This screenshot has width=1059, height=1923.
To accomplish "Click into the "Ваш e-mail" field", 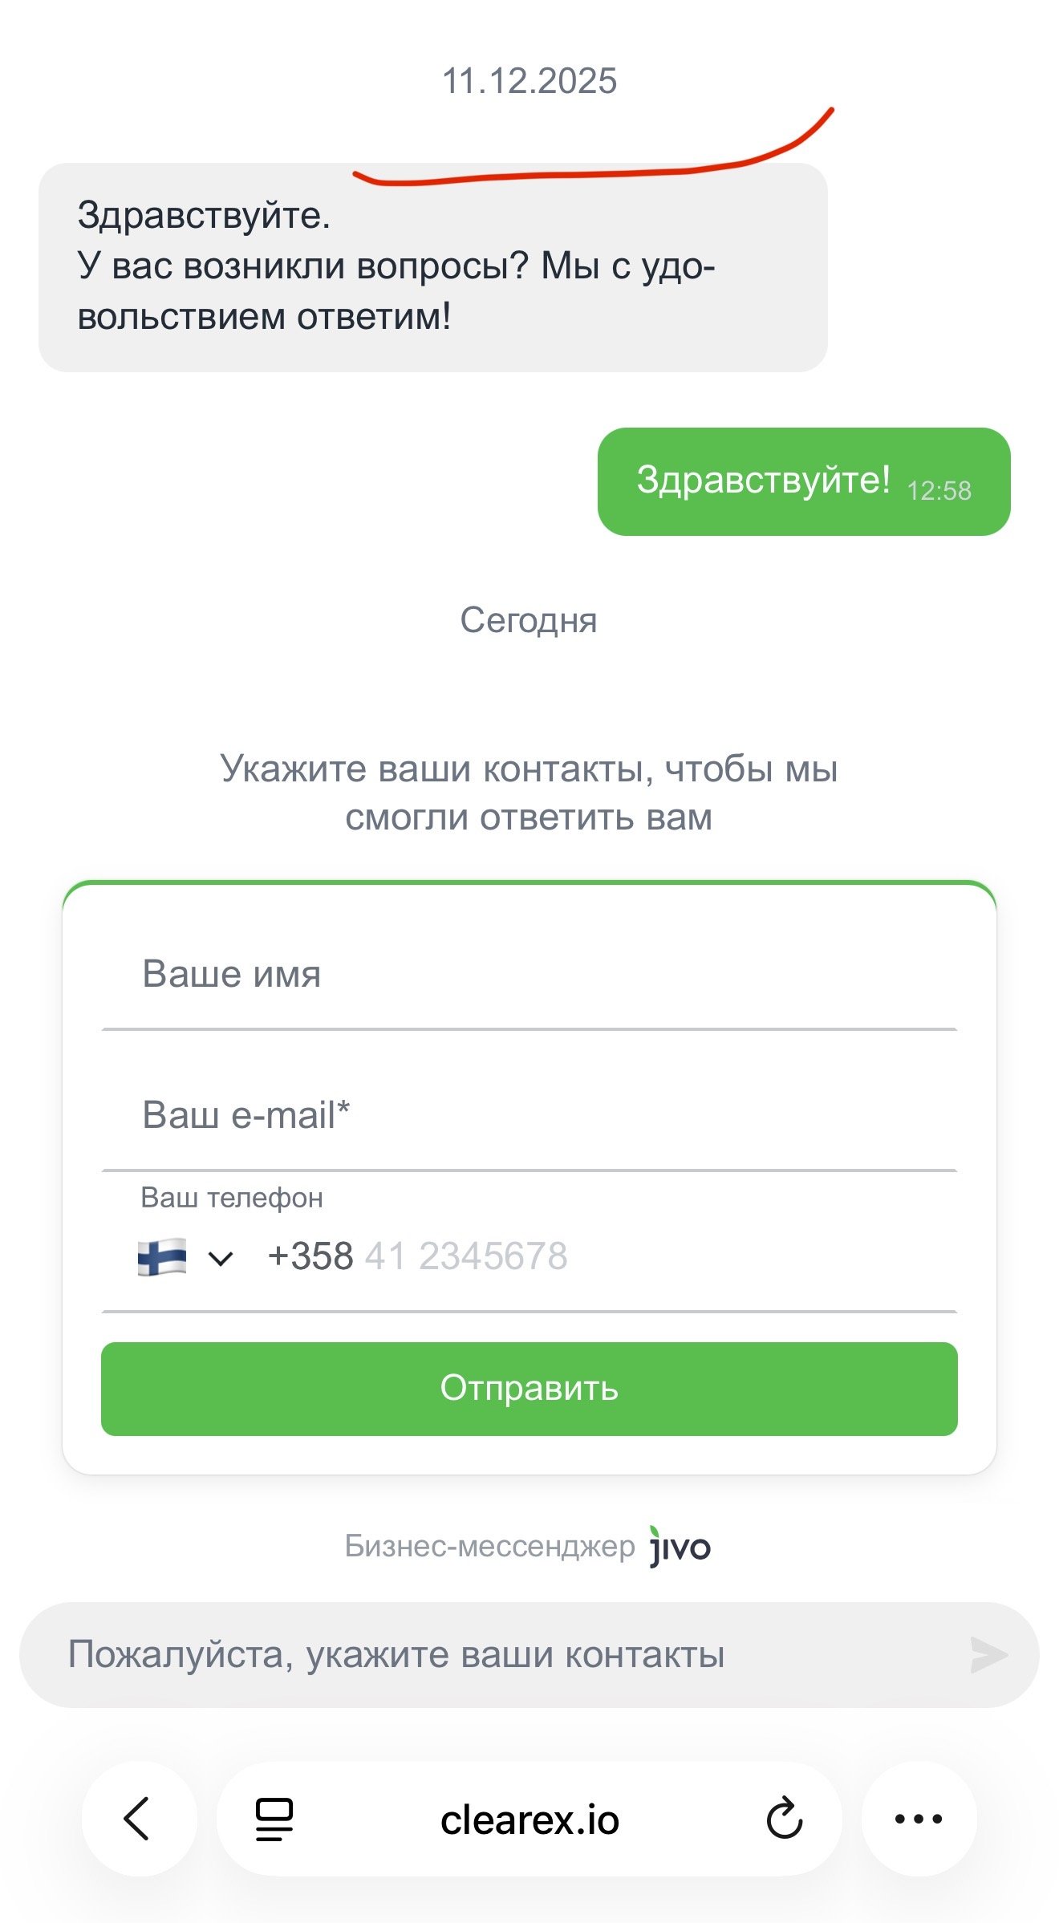I will tap(529, 1115).
